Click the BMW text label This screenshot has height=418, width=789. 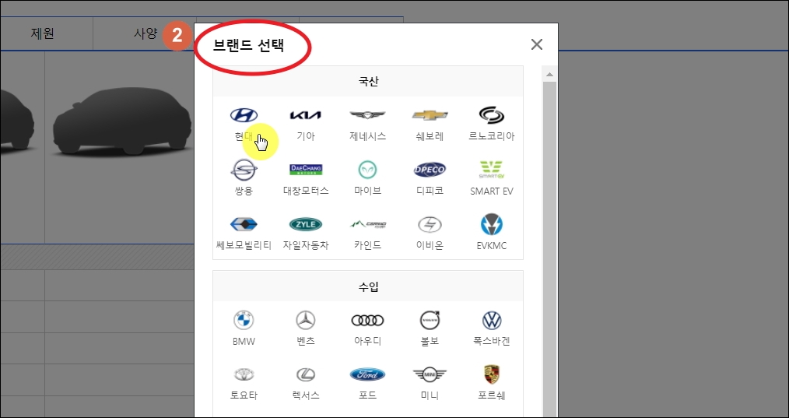pyautogui.click(x=244, y=342)
